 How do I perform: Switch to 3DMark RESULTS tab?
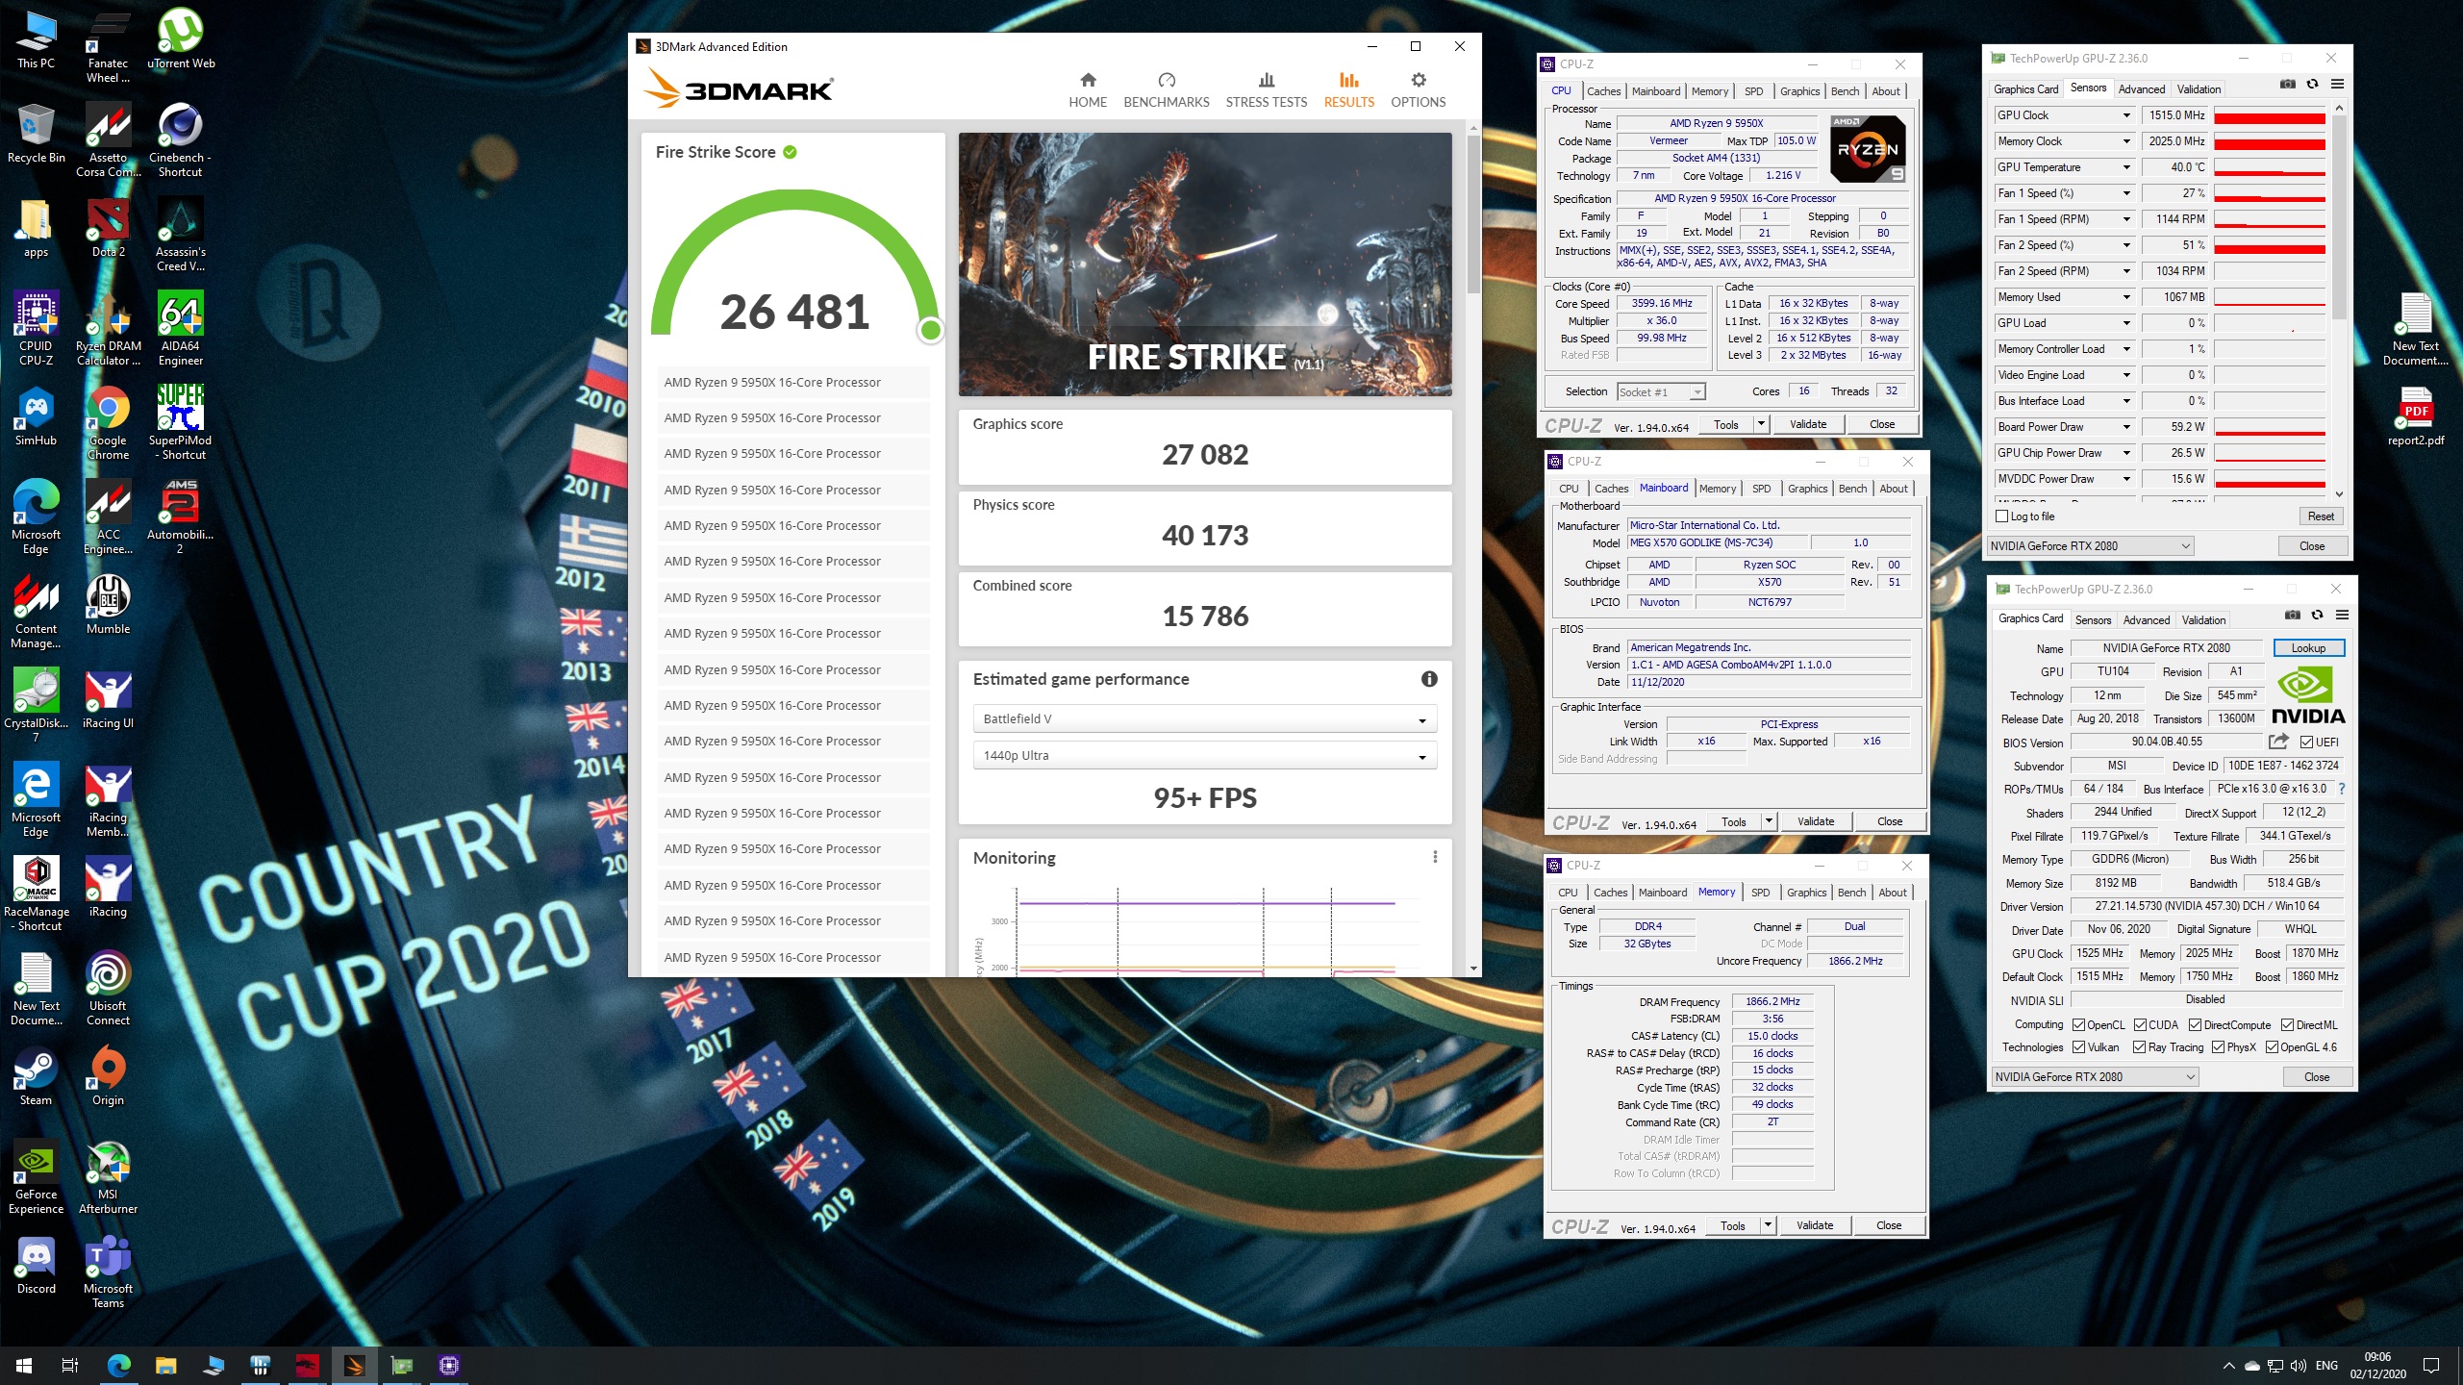pos(1348,89)
